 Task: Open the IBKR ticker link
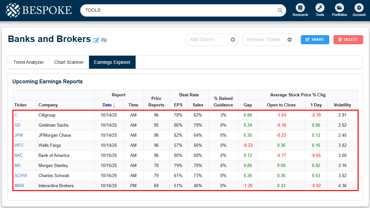[x=20, y=186]
